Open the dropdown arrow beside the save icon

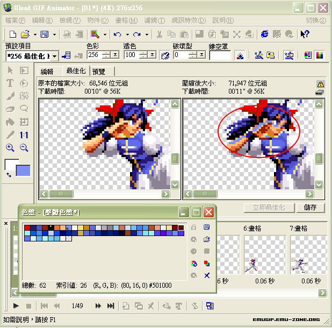click(54, 34)
